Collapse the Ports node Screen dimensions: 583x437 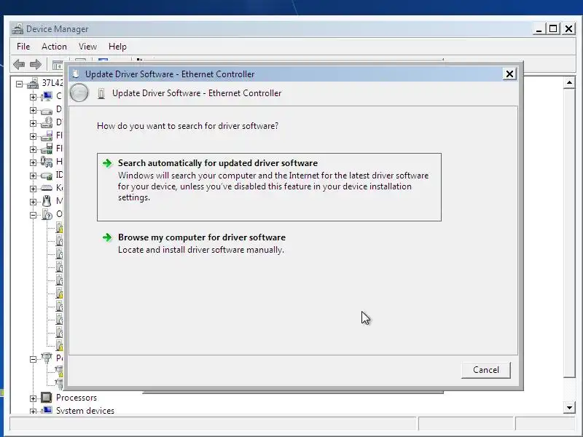click(x=33, y=359)
